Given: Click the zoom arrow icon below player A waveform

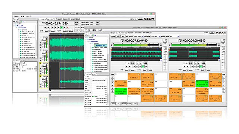Looking at the screenshot, I should (161, 60).
